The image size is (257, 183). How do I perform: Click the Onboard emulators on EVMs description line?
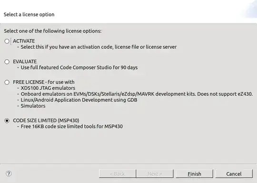(135, 94)
